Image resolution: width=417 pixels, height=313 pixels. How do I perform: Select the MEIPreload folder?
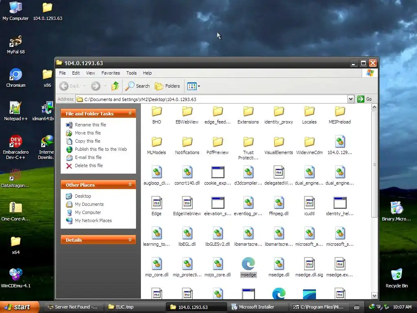click(x=340, y=115)
